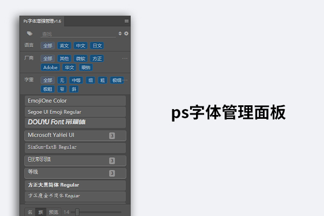This screenshot has height=216, width=324.
Task: Filter by 粗 font weight
Action: [x=103, y=80]
